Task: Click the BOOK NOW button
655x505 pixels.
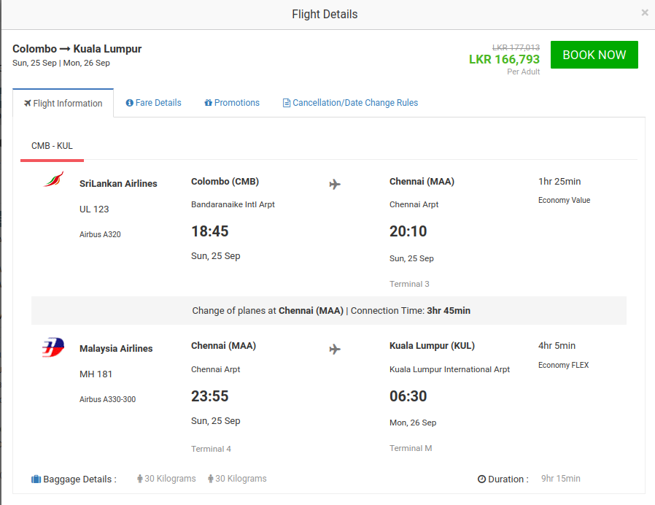Action: (x=594, y=55)
